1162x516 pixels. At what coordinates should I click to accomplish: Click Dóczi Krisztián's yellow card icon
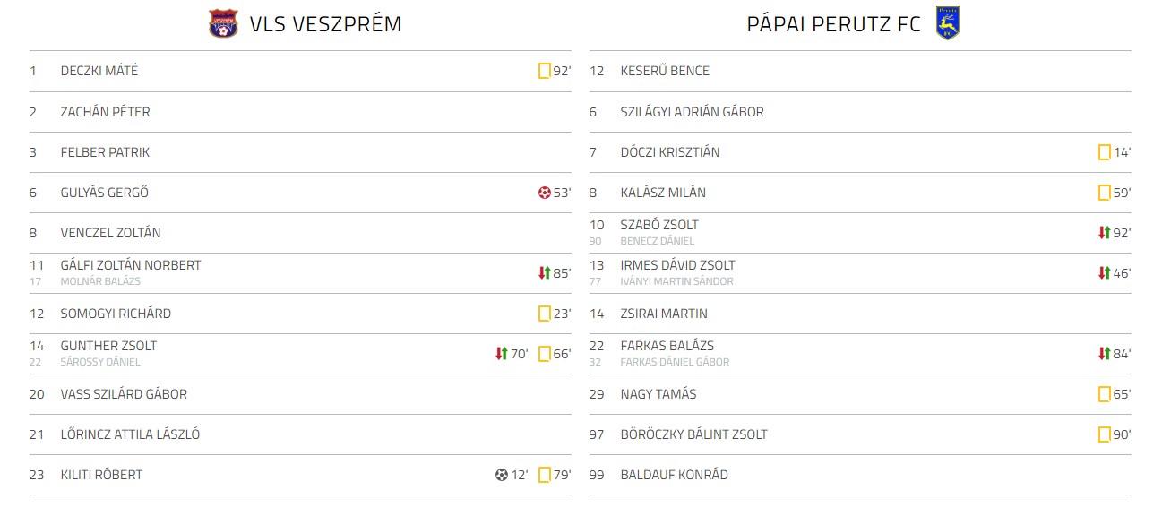(1104, 152)
